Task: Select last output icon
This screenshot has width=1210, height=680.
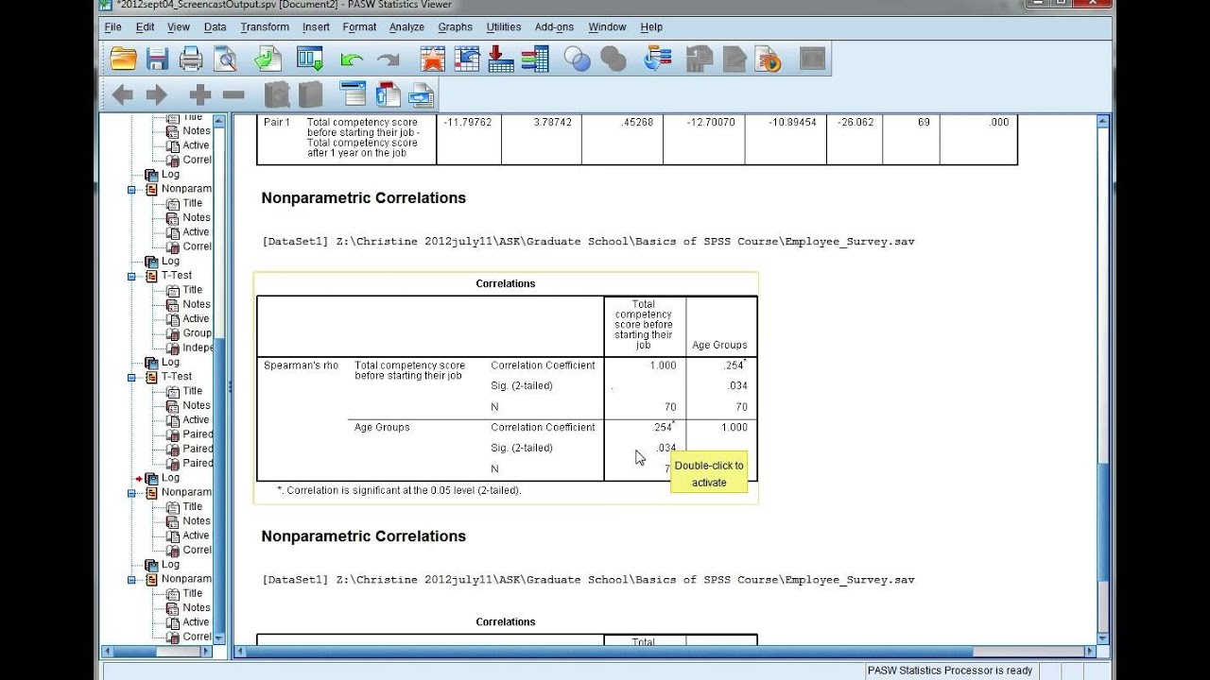Action: [x=657, y=60]
